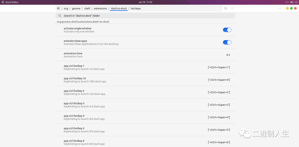Bookmark this path with the star icon
The height and width of the screenshot is (147, 299).
pos(232,9)
